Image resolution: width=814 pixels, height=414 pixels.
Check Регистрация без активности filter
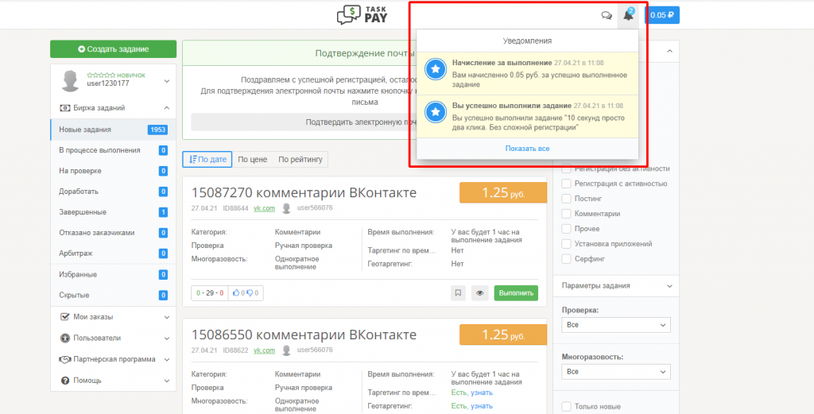[x=566, y=168]
